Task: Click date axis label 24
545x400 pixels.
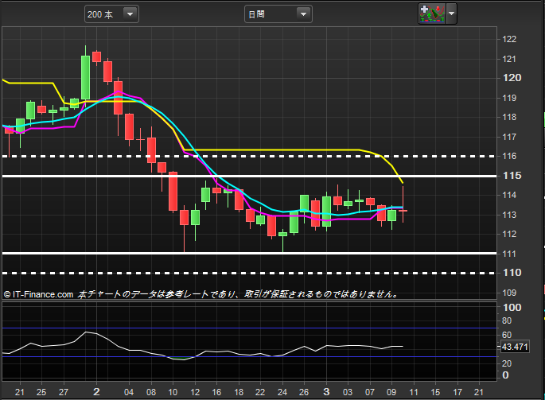Action: tap(282, 392)
